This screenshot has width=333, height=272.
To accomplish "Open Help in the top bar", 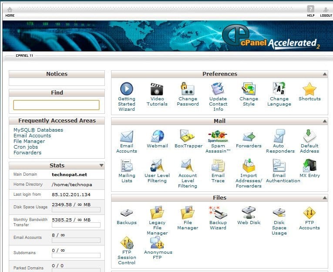I will pyautogui.click(x=310, y=11).
